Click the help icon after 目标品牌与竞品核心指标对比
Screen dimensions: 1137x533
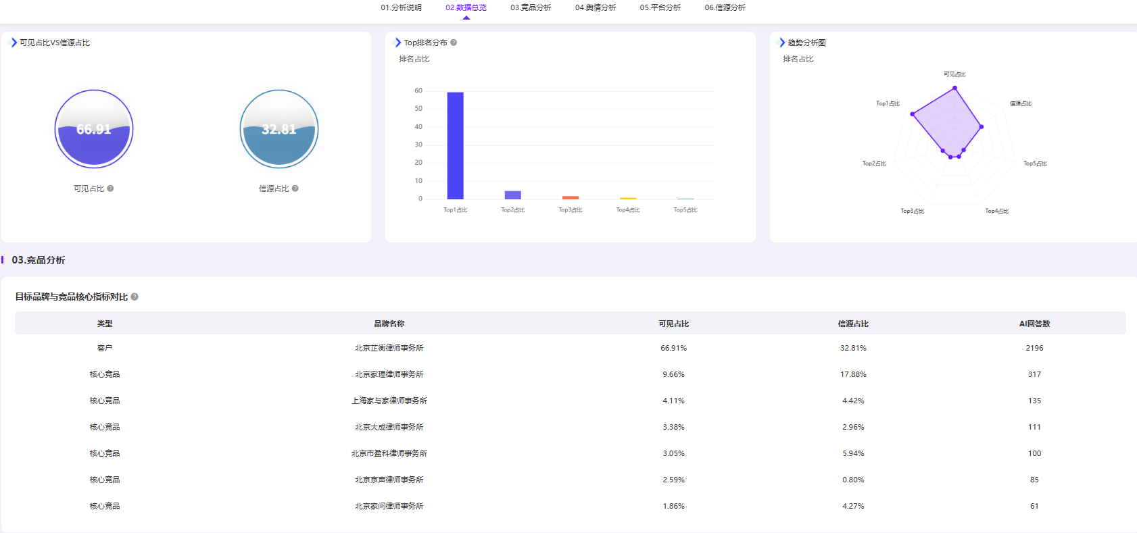[x=135, y=297]
